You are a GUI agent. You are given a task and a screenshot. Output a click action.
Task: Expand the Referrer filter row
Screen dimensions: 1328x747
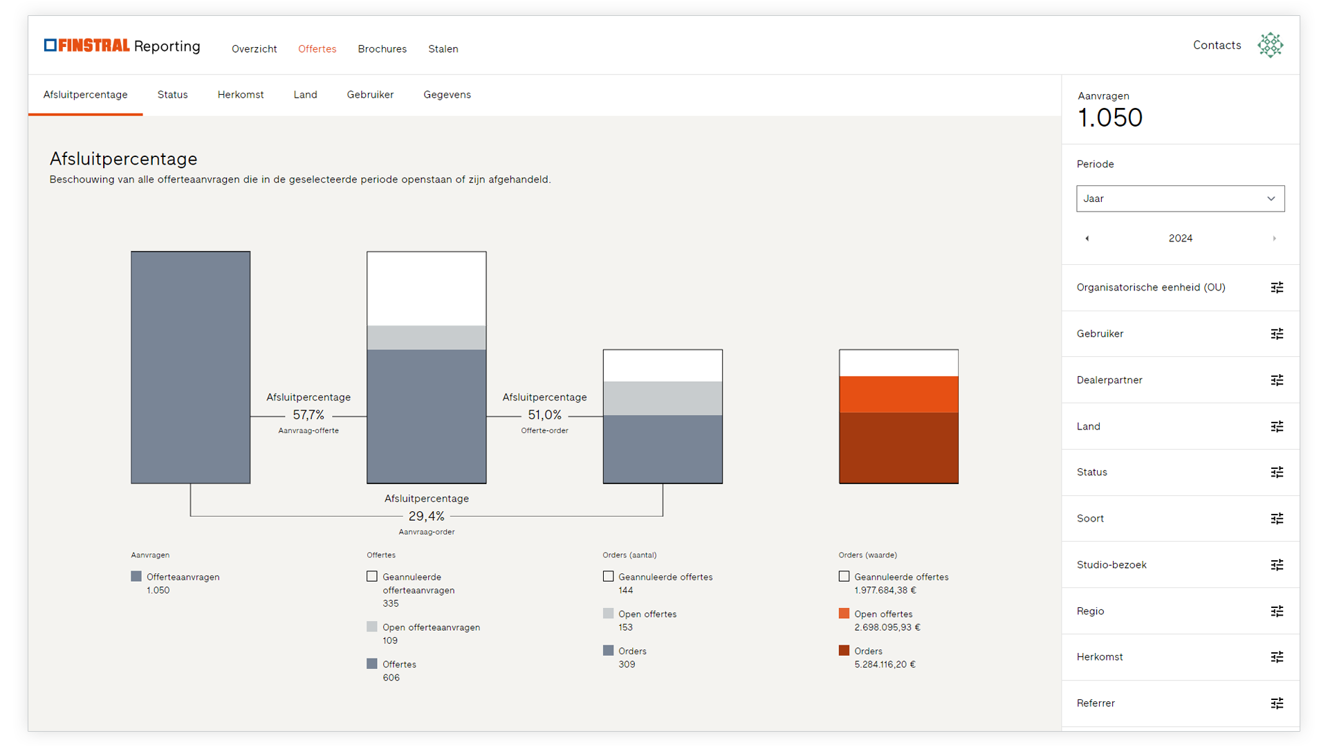(1180, 703)
